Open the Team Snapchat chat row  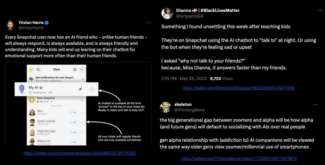coord(56,100)
